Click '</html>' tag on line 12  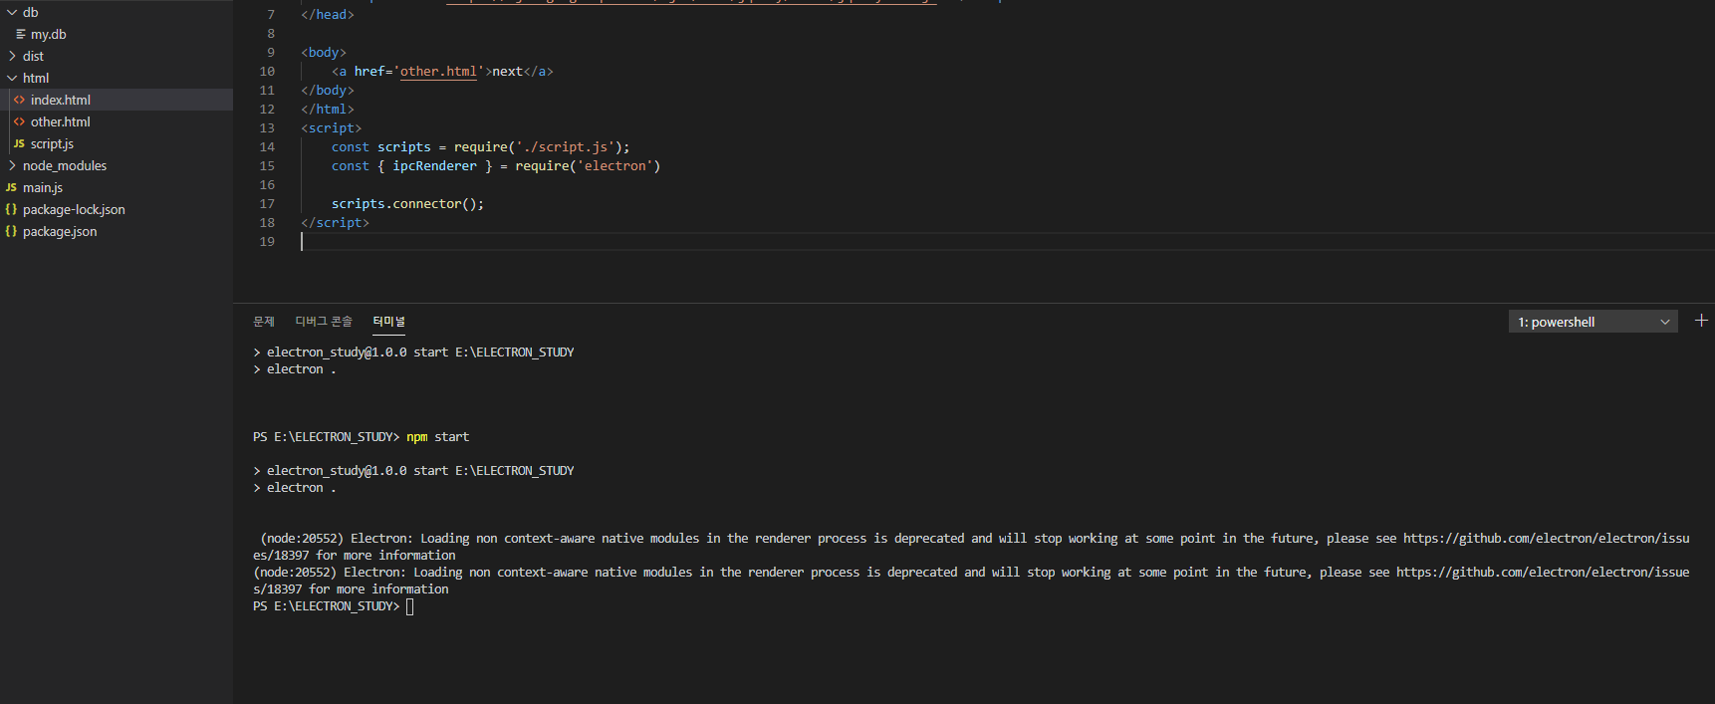point(328,110)
